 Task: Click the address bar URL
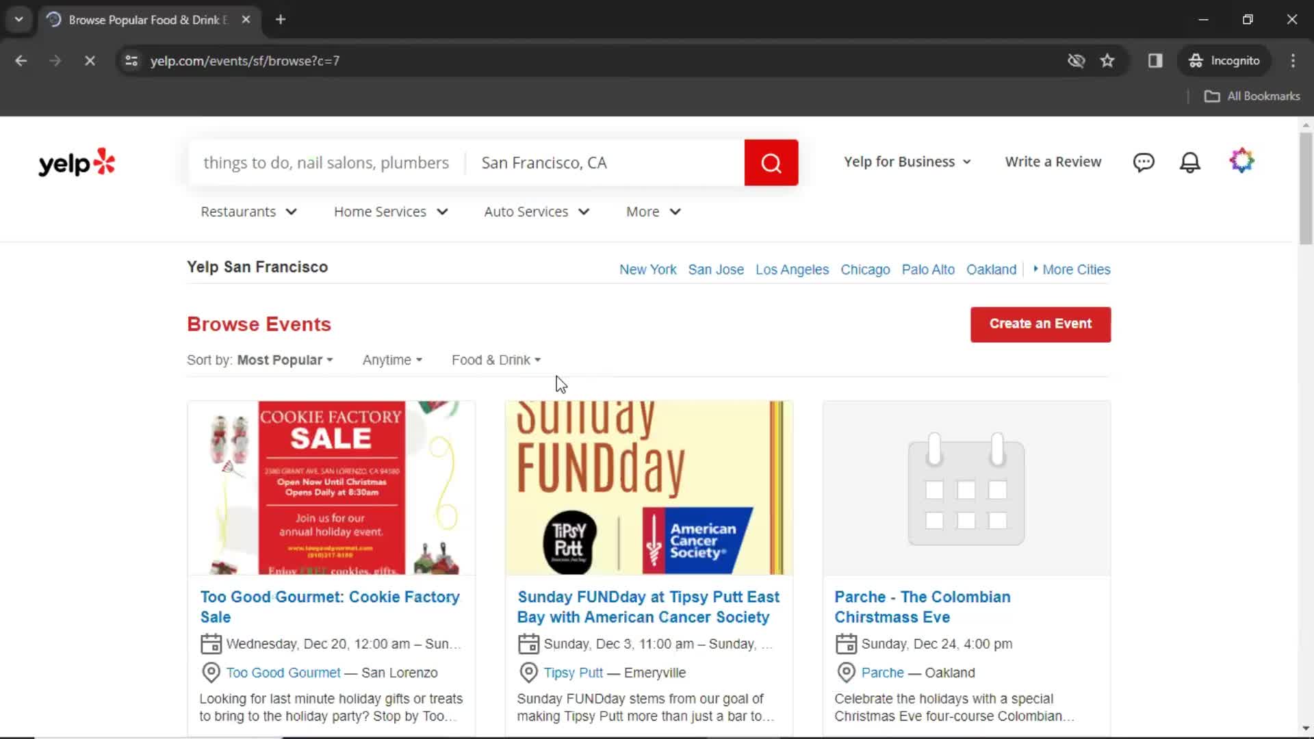click(x=244, y=61)
